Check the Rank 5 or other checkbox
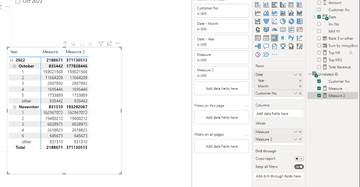Viewport: 360px width, 187px height. click(319, 38)
